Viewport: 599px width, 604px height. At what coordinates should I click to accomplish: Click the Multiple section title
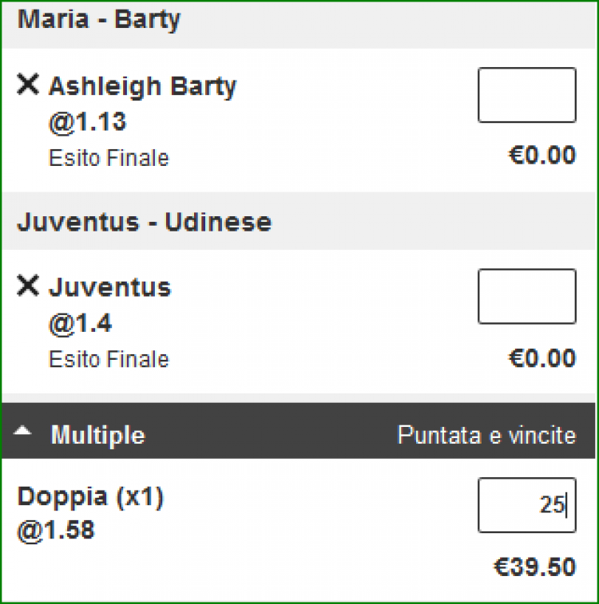[97, 435]
